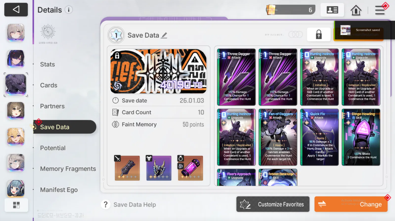The image size is (395, 221).
Task: Click the Save Data slot 1 badge
Action: [x=116, y=35]
